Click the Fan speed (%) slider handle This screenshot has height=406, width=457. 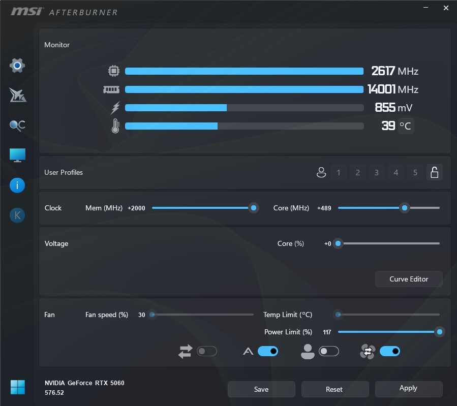(x=152, y=314)
